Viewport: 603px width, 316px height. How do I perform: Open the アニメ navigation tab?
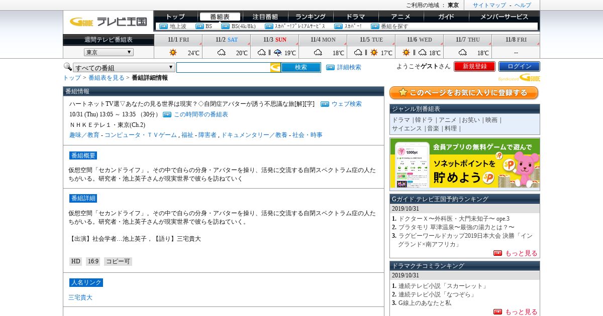pyautogui.click(x=400, y=17)
